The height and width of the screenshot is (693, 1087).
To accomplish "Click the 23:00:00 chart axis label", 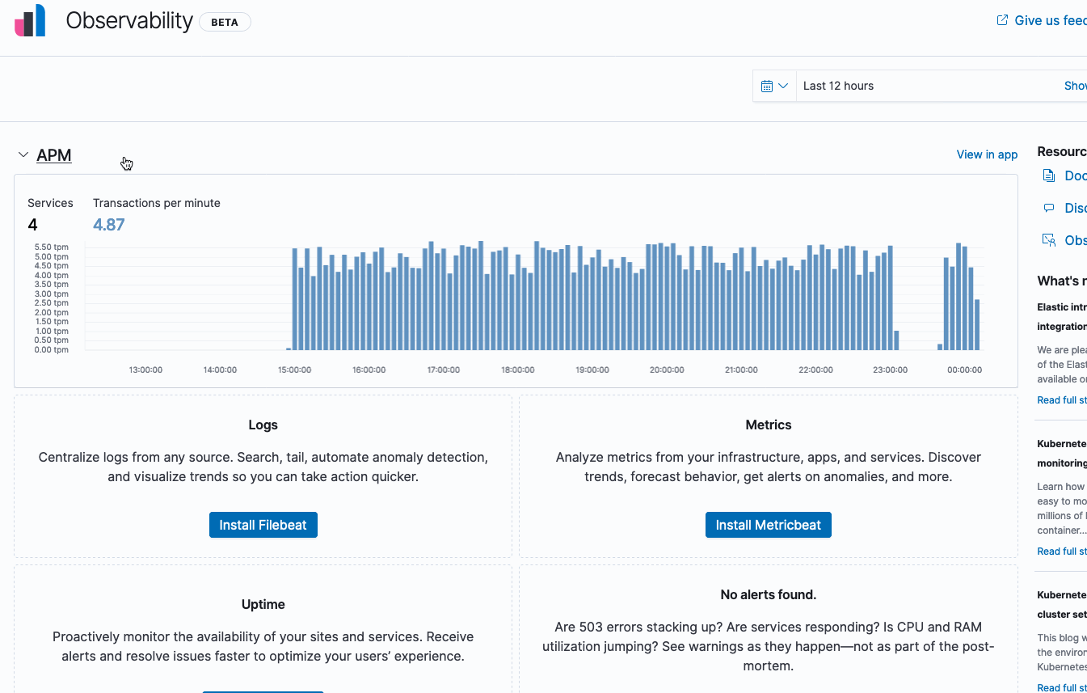I will click(890, 370).
